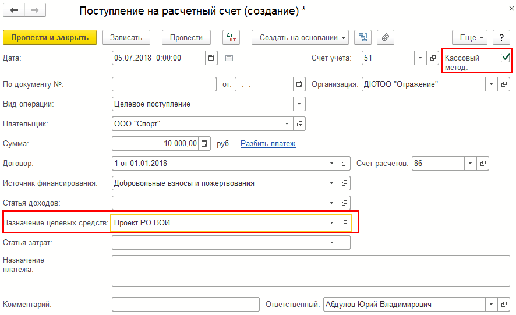Open Статья доходов record icon
This screenshot has width=516, height=315.
click(x=344, y=203)
